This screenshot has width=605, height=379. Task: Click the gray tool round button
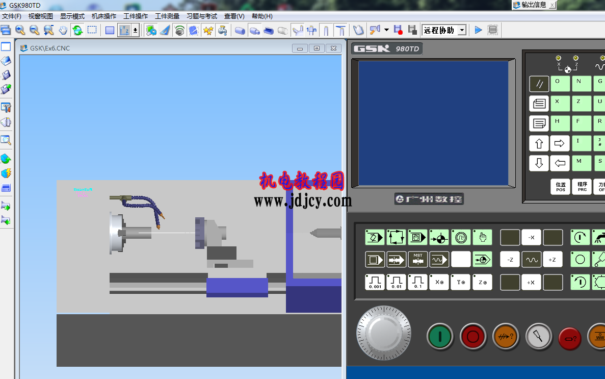click(538, 337)
